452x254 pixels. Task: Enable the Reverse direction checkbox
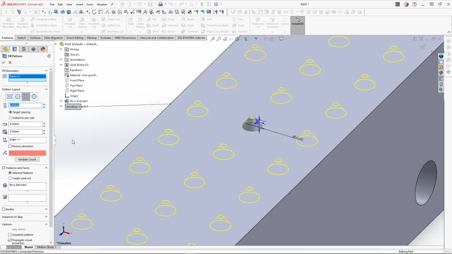pos(10,146)
